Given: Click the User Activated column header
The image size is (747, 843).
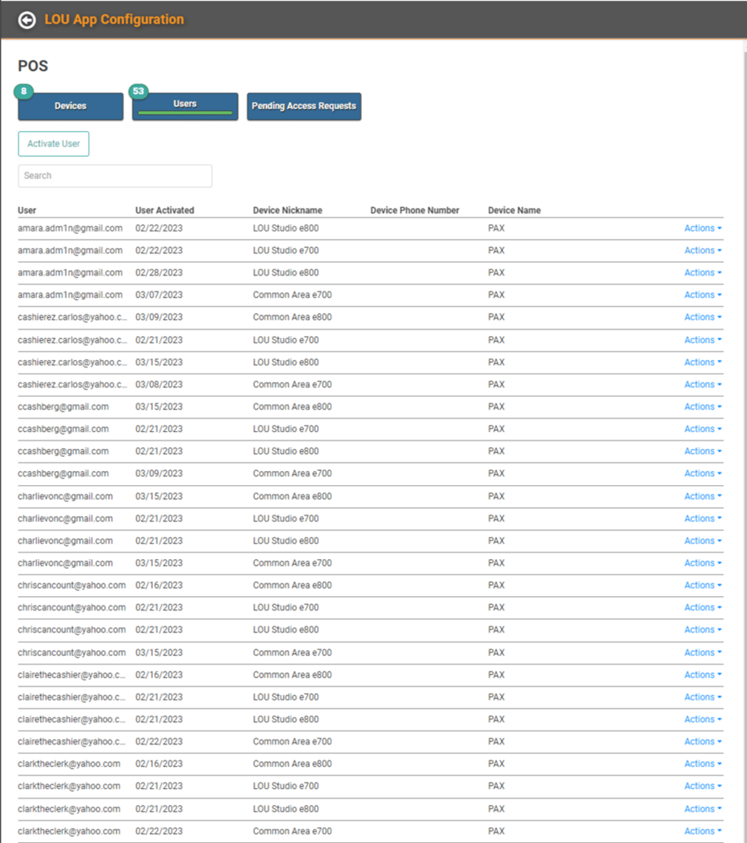Looking at the screenshot, I should click(164, 210).
